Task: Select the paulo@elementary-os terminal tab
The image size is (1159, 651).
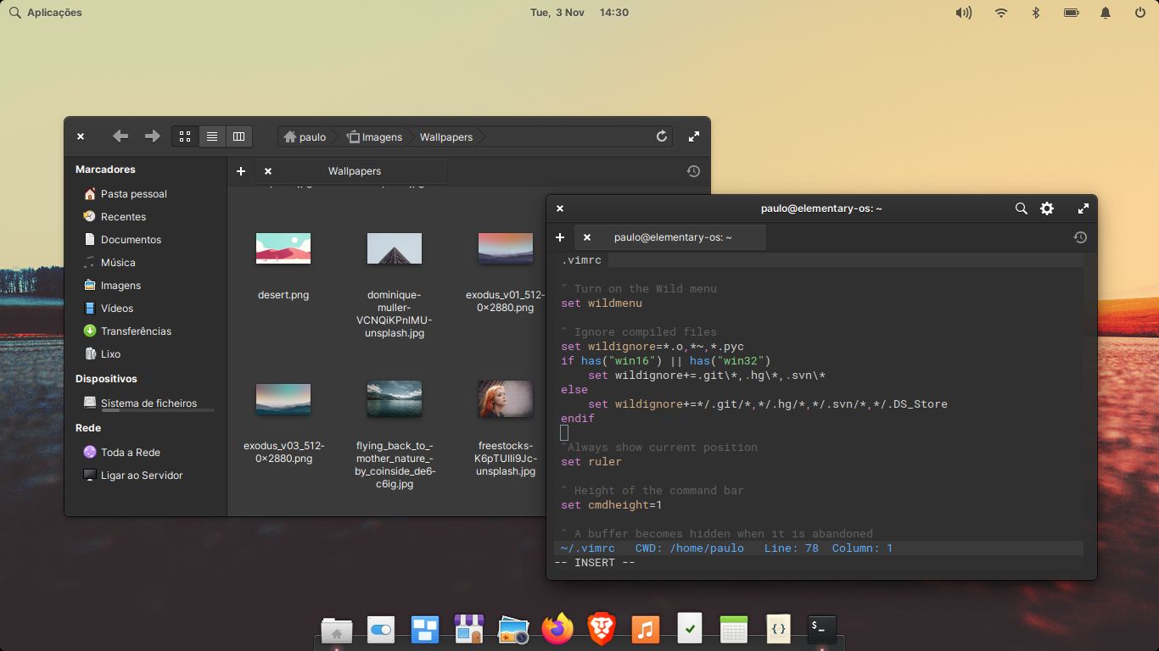Action: (673, 237)
